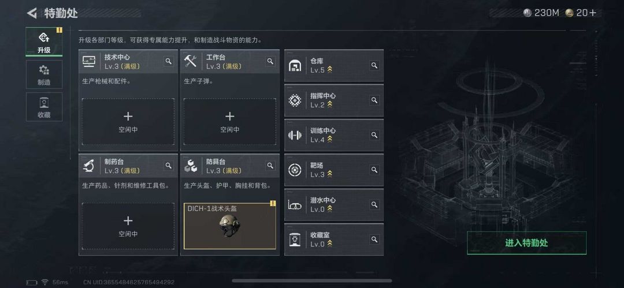This screenshot has height=288, width=624.
Task: Collect the DICH-1战术头盔 item
Action: click(230, 226)
